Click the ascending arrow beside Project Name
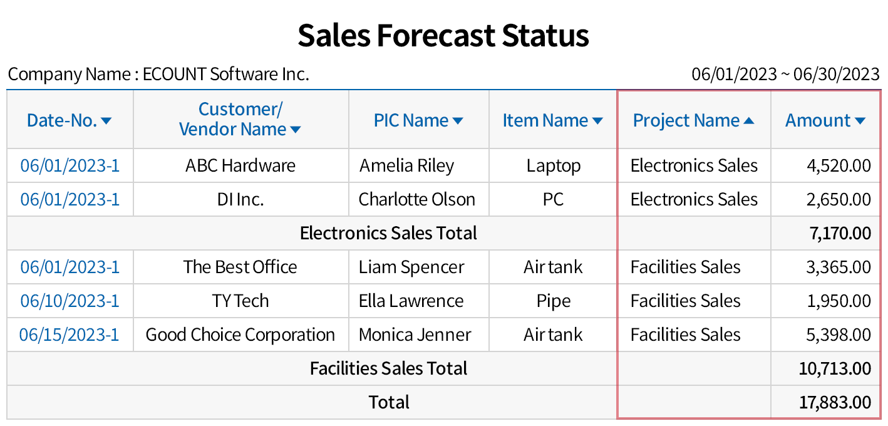Screen dimensions: 888x426 [x=748, y=121]
